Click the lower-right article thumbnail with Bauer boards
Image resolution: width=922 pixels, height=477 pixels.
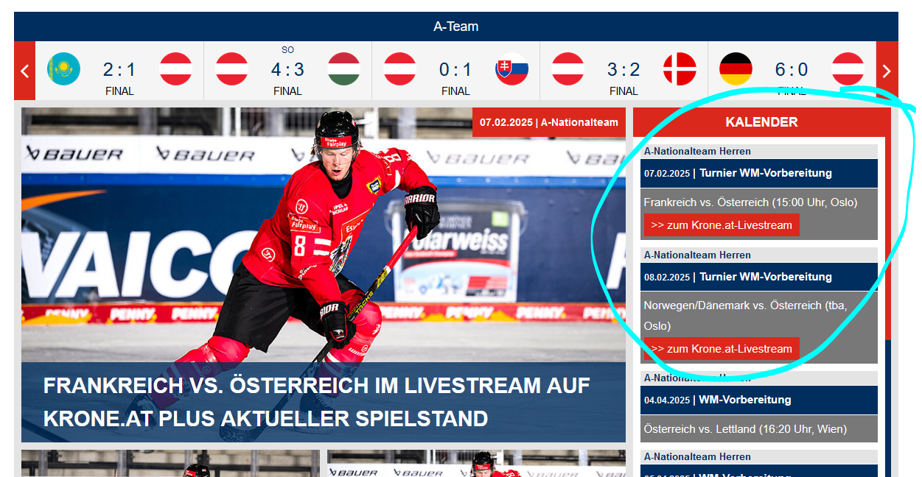[x=476, y=464]
